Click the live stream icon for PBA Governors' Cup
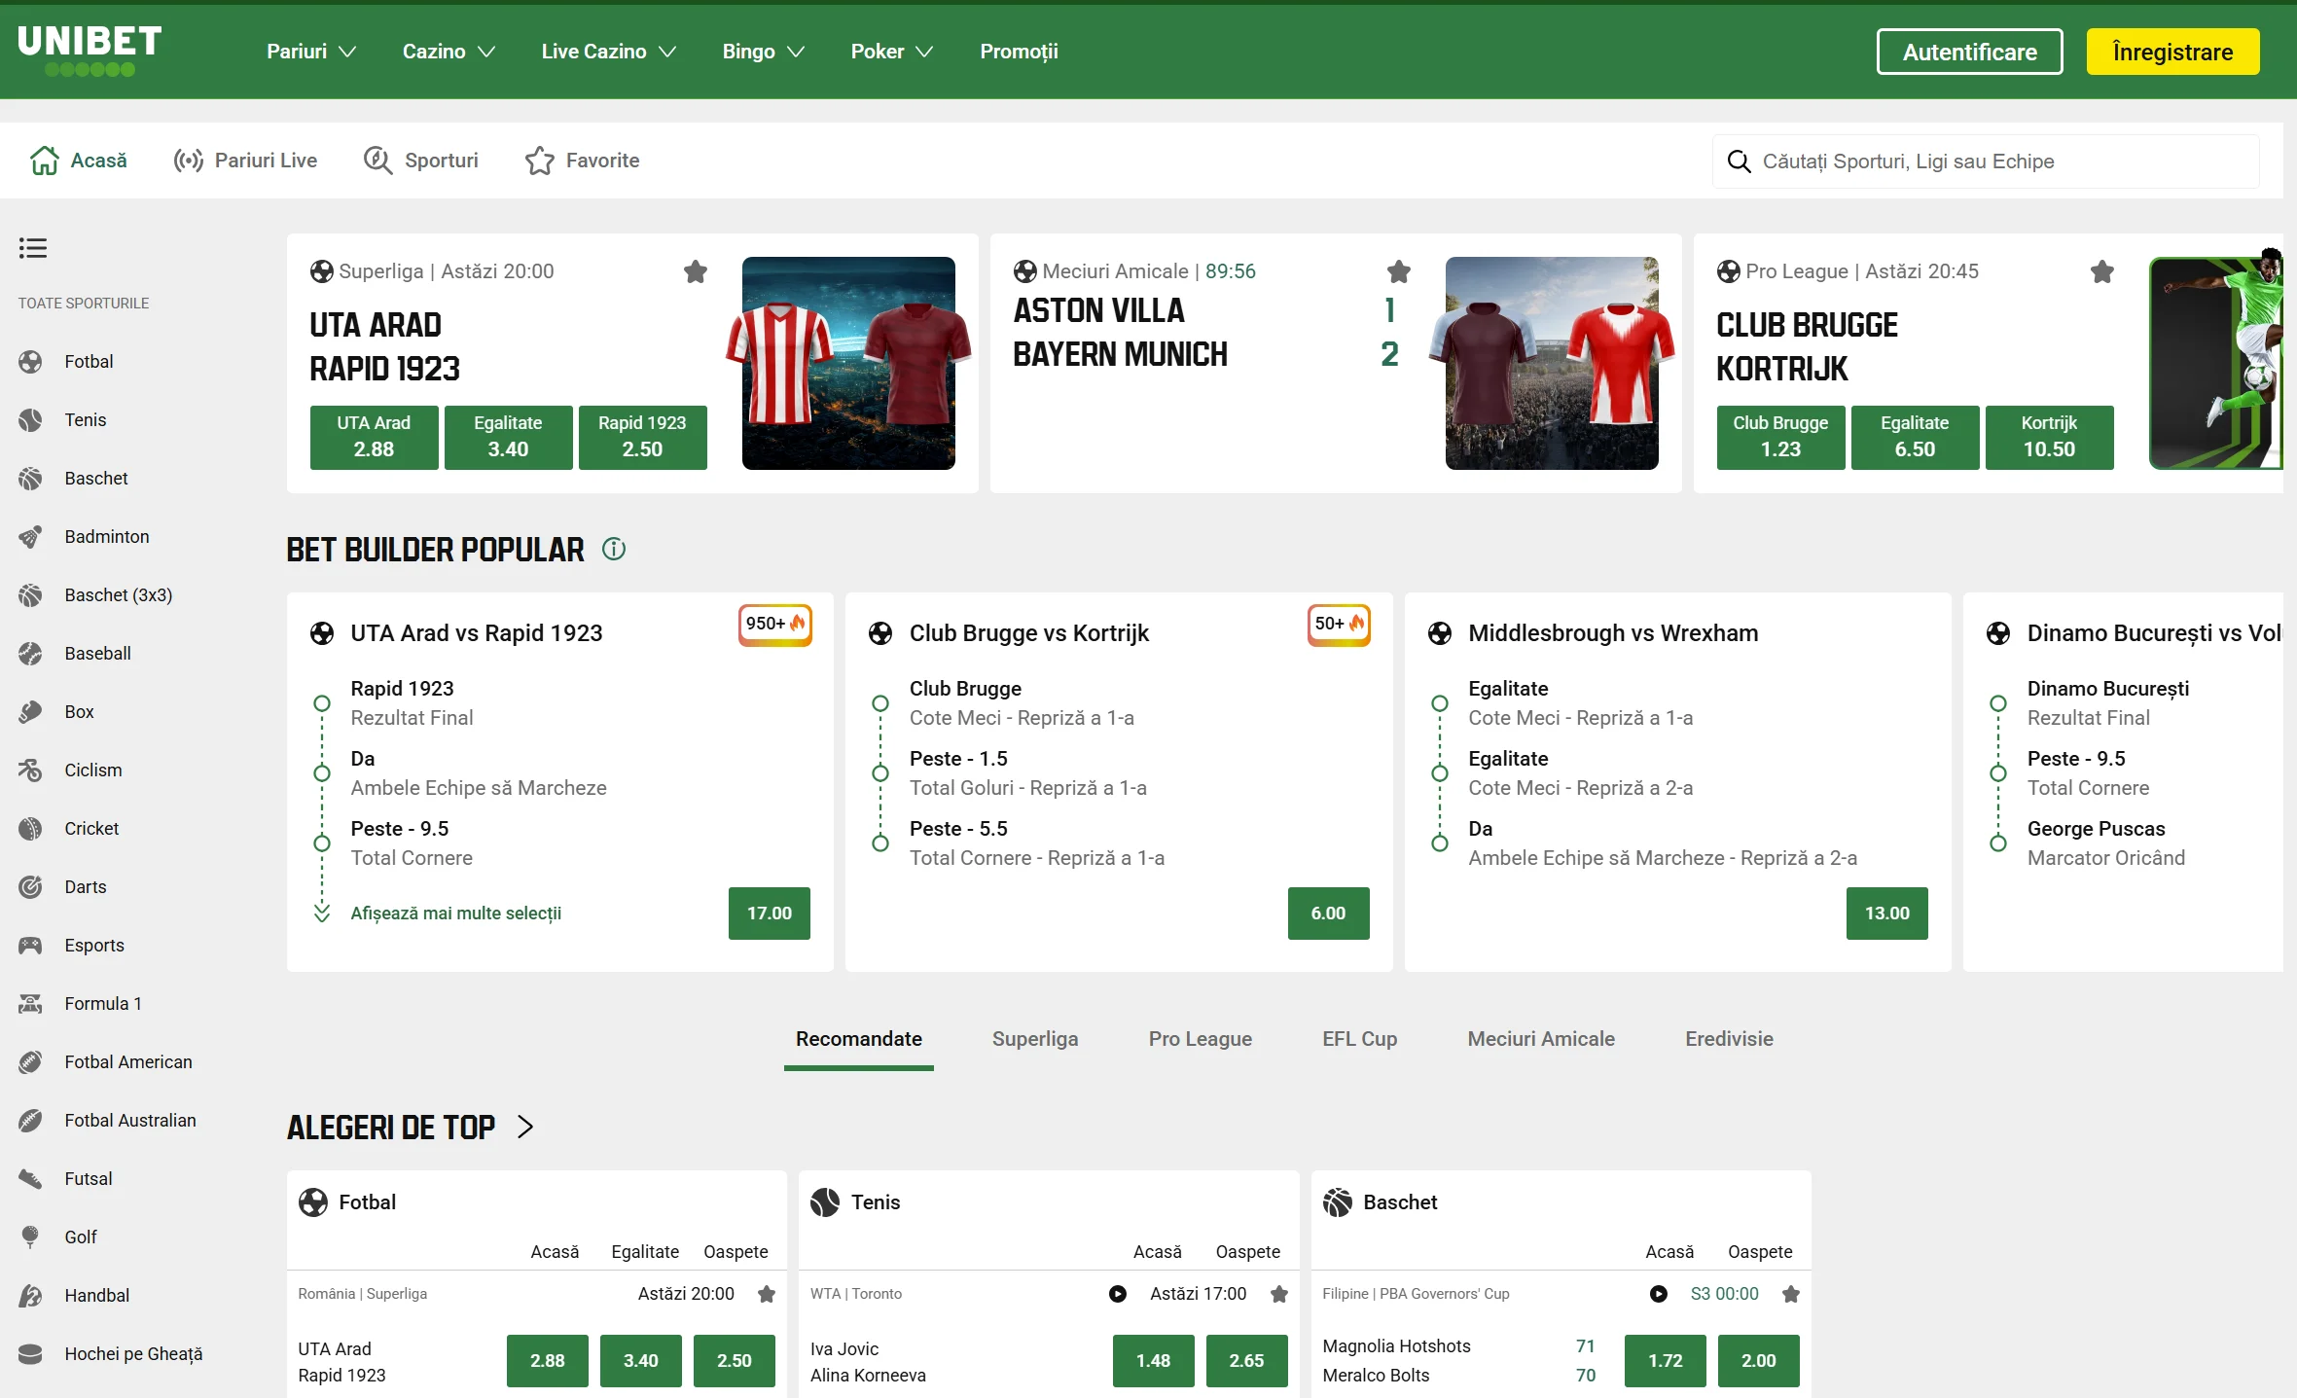Image resolution: width=2297 pixels, height=1398 pixels. coord(1659,1294)
